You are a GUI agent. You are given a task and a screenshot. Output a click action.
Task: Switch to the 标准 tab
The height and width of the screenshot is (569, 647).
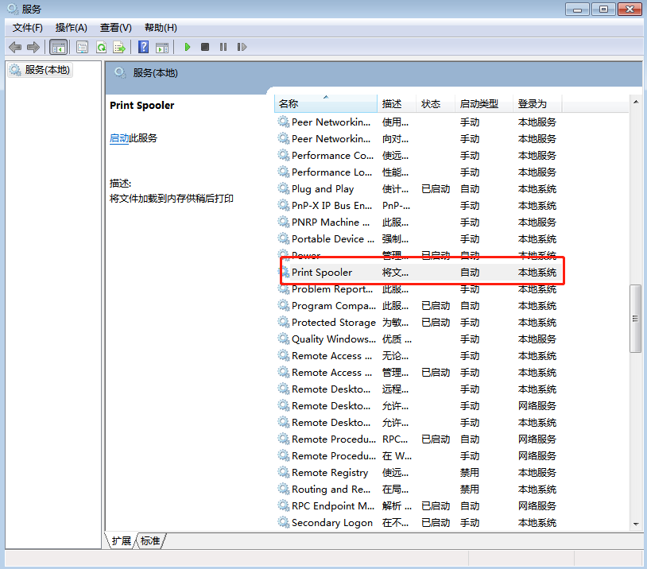click(x=150, y=541)
